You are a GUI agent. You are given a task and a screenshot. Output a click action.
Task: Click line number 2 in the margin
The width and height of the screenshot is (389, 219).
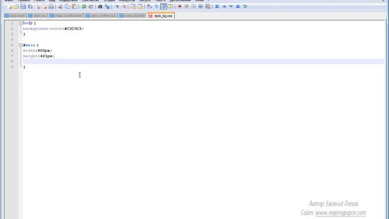click(x=12, y=29)
